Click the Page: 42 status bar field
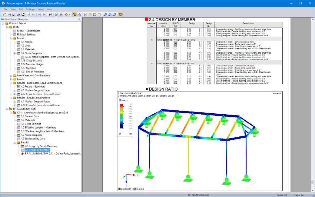This screenshot has height=197, width=315. coord(299,195)
